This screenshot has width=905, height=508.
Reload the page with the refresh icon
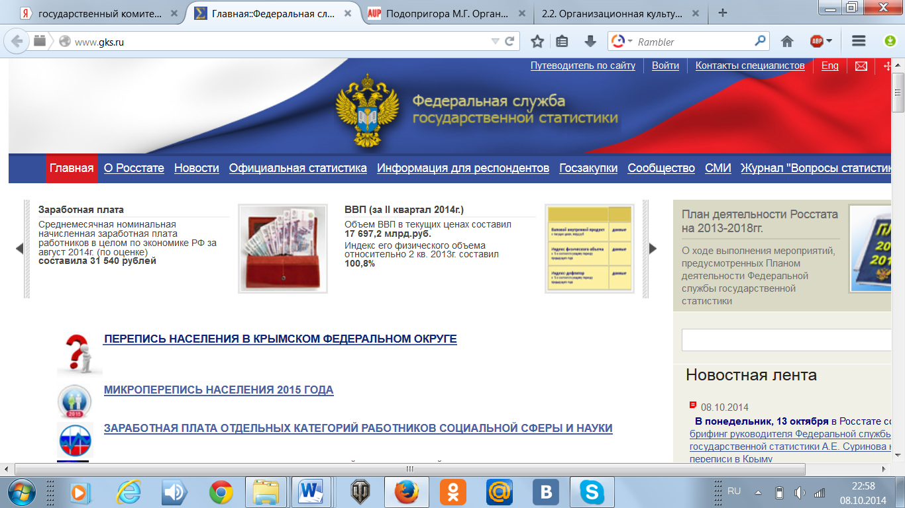[x=510, y=41]
